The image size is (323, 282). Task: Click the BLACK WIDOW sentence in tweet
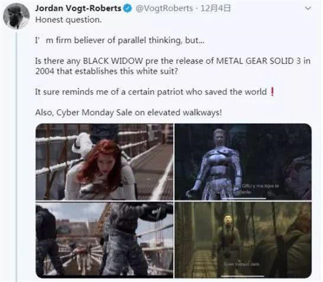(173, 66)
